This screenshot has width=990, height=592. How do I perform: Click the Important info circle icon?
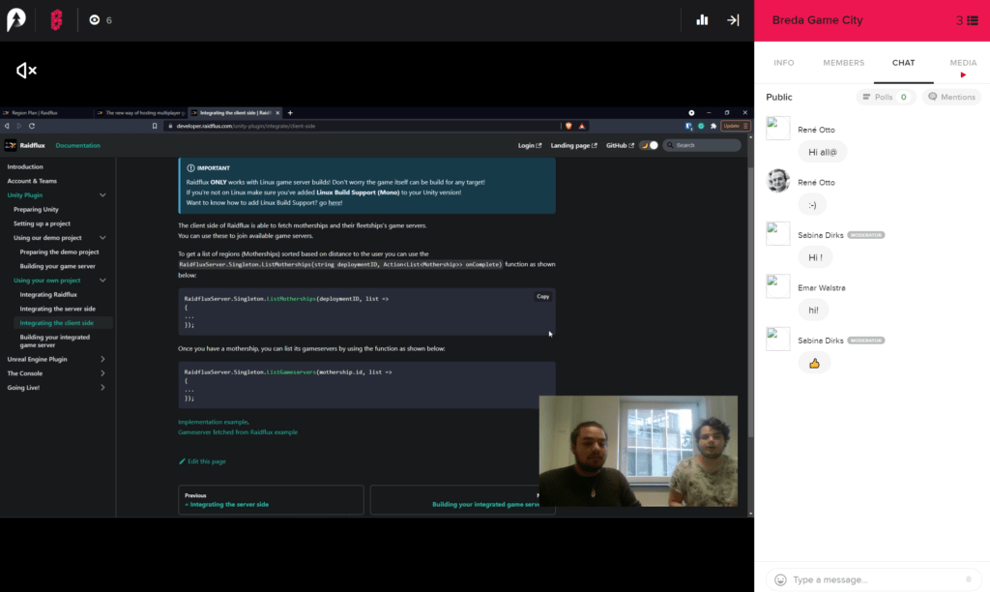190,168
